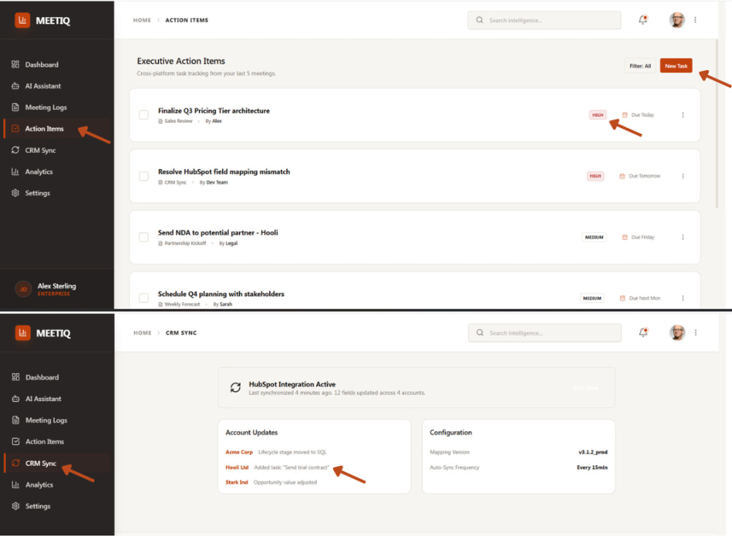Screen dimensions: 732x548
Task: Open the Stark Ind account update
Action: click(x=272, y=482)
